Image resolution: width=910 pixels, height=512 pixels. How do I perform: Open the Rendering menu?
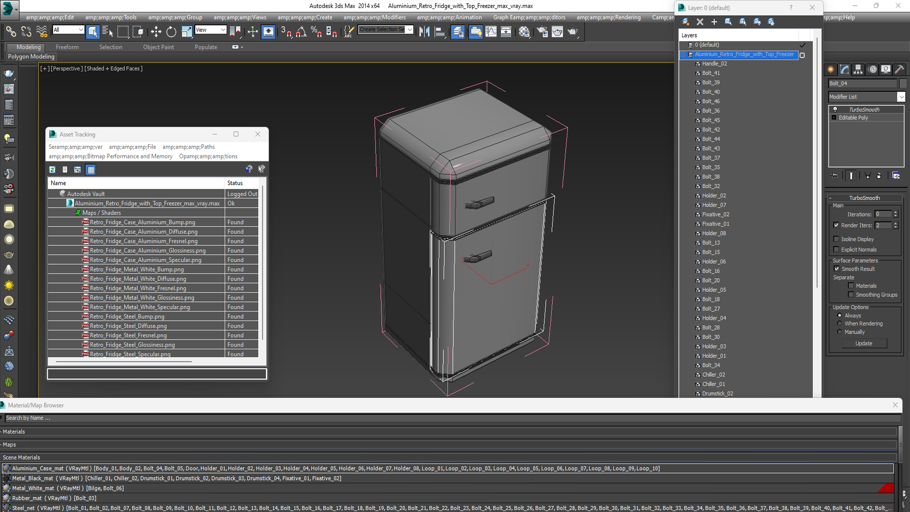click(x=609, y=18)
